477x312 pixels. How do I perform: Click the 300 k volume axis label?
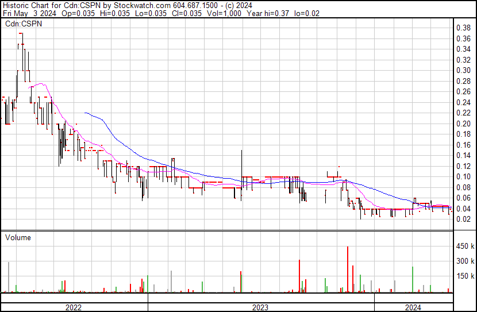click(464, 261)
